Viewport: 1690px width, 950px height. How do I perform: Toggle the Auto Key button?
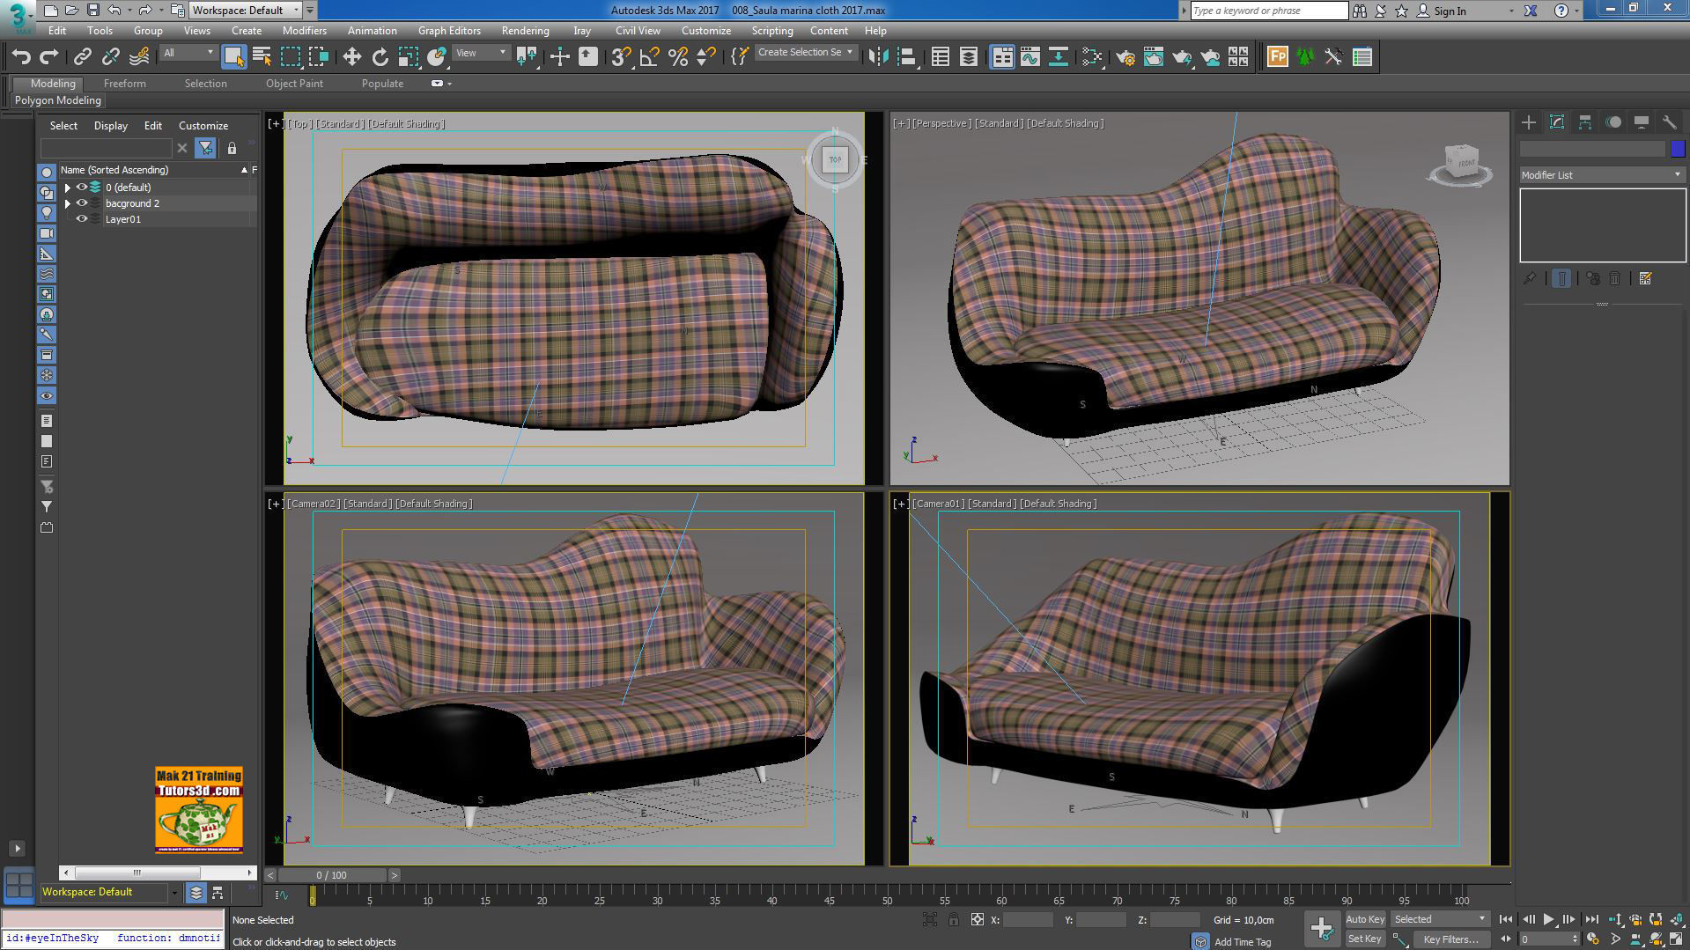1364,919
